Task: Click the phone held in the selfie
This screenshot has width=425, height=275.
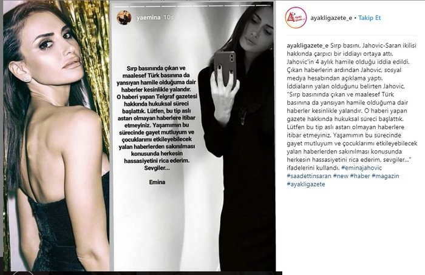Action: tap(225, 69)
